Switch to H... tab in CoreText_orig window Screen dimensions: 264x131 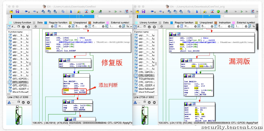[x=185, y=26]
